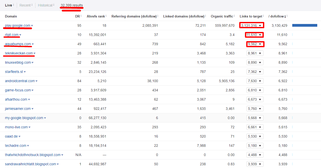Sort by Organic traffic column header
The height and width of the screenshot is (168, 321).
pos(222,16)
